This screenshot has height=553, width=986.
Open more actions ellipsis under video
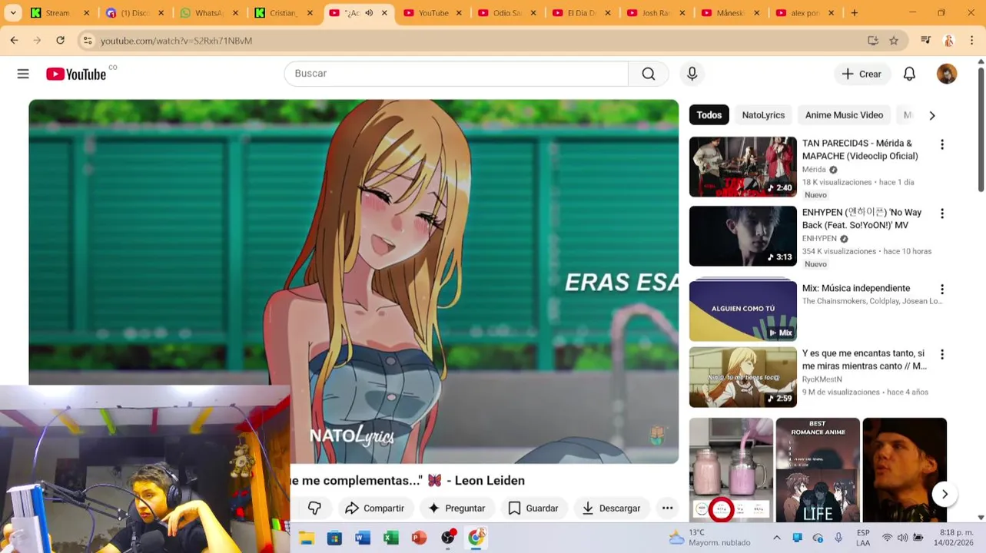(x=667, y=508)
